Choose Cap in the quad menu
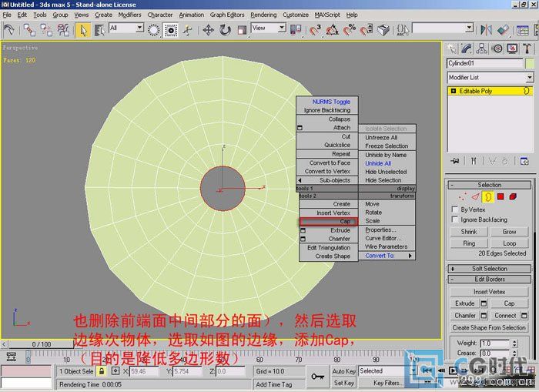The height and width of the screenshot is (392, 539). (329, 222)
